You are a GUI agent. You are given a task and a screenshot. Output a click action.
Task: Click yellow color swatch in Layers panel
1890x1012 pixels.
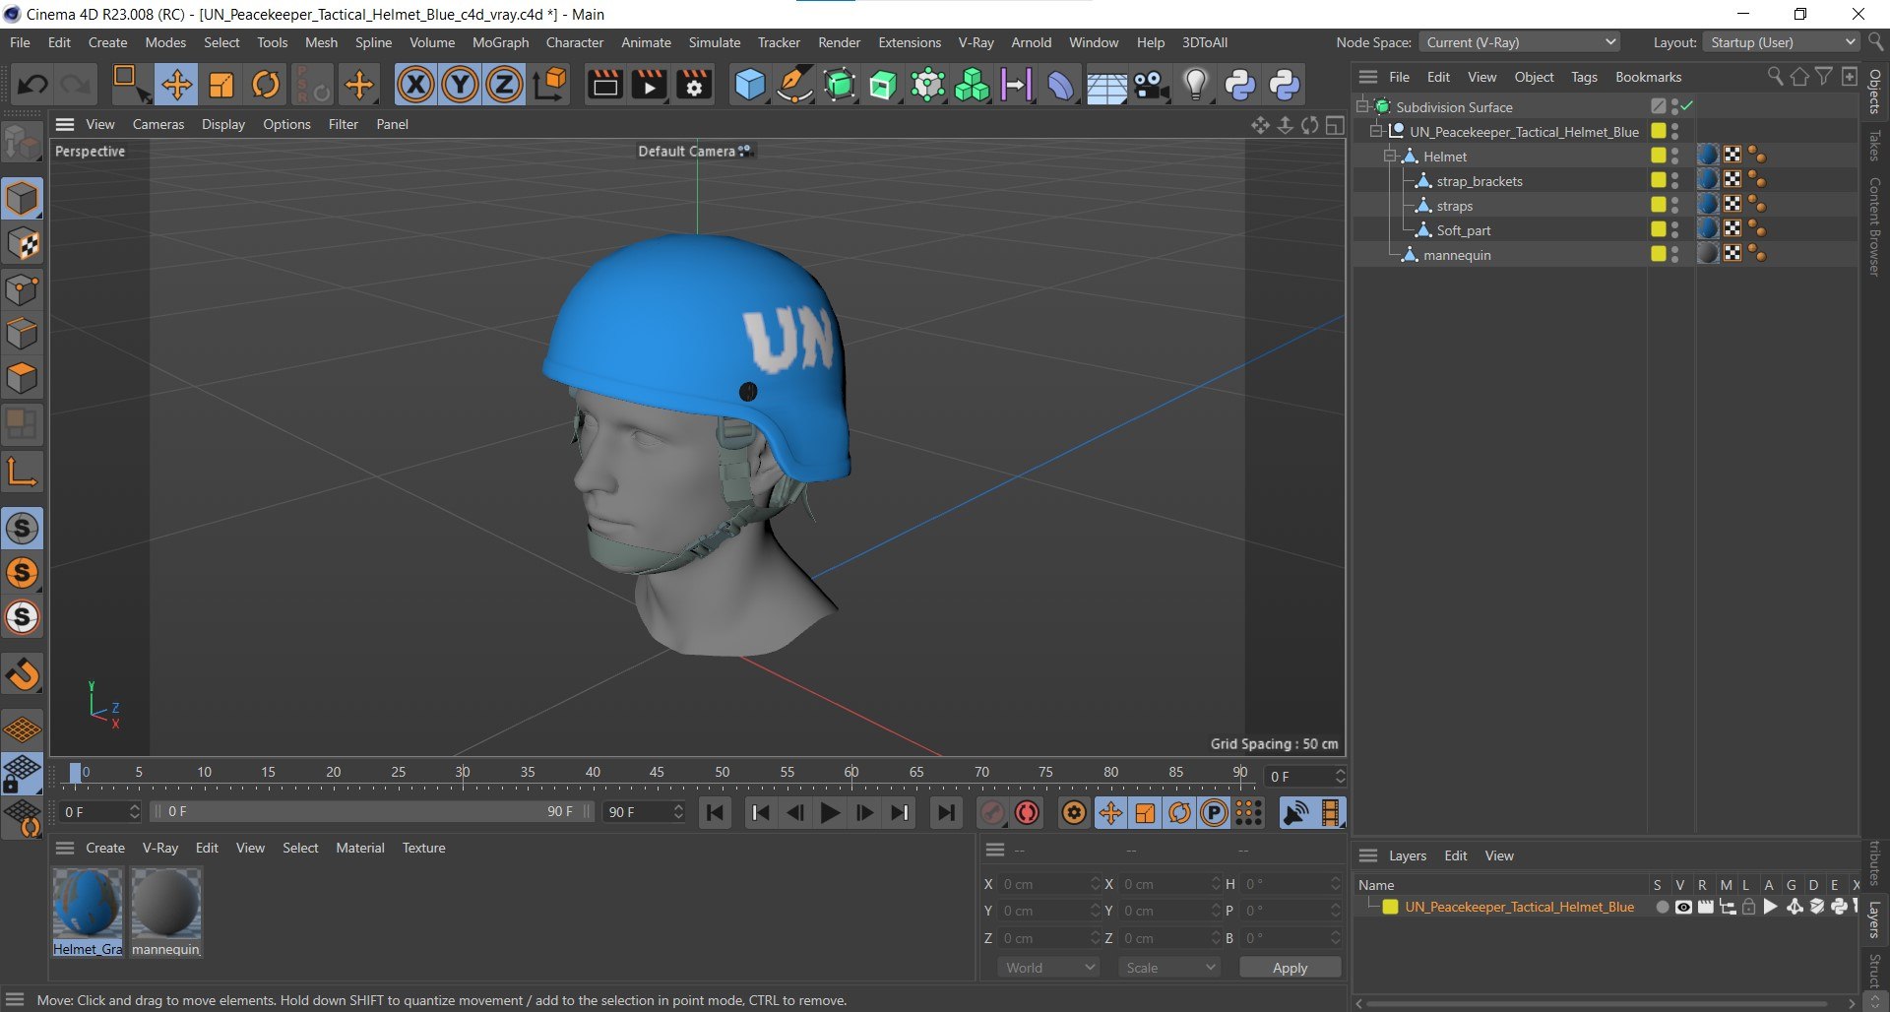pos(1390,907)
